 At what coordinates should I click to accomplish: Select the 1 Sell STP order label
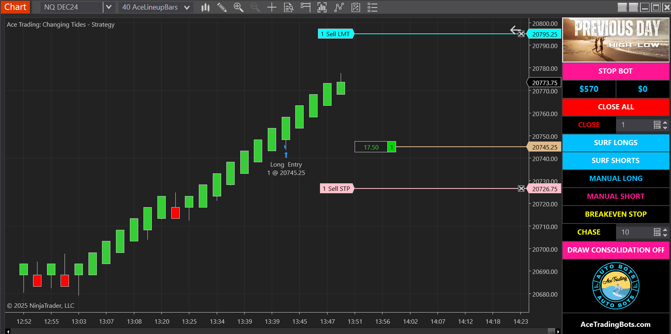(x=337, y=188)
